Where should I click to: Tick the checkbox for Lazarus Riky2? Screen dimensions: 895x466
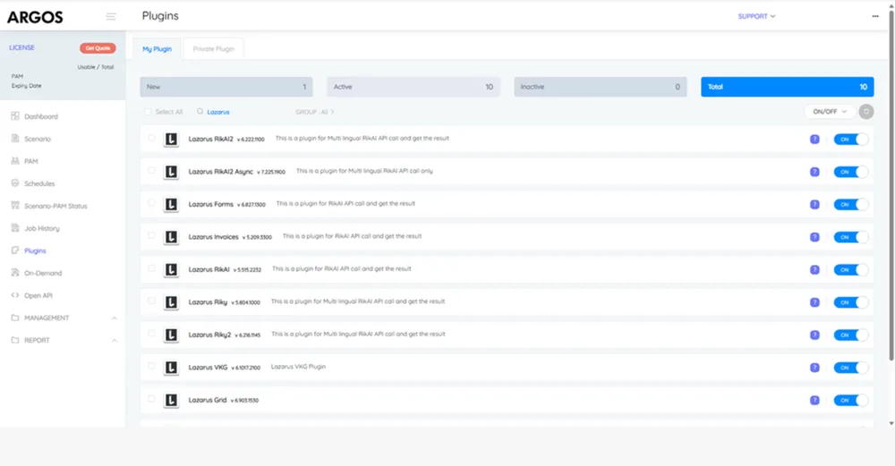click(151, 334)
